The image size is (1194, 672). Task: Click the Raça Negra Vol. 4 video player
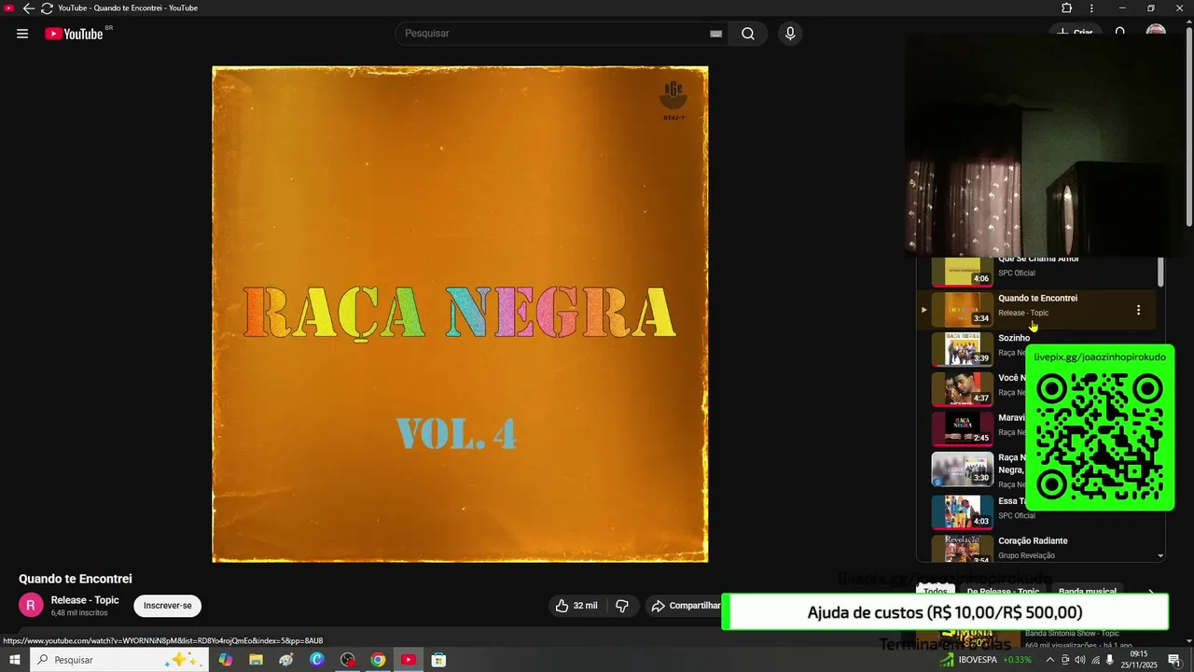pyautogui.click(x=460, y=315)
